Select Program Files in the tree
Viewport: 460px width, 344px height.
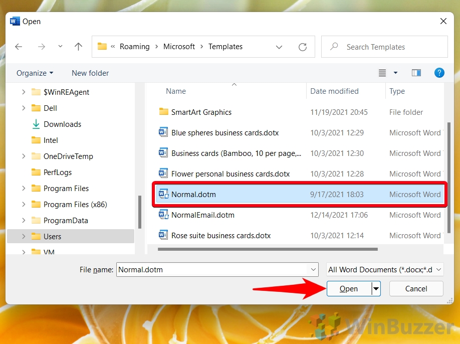click(66, 189)
